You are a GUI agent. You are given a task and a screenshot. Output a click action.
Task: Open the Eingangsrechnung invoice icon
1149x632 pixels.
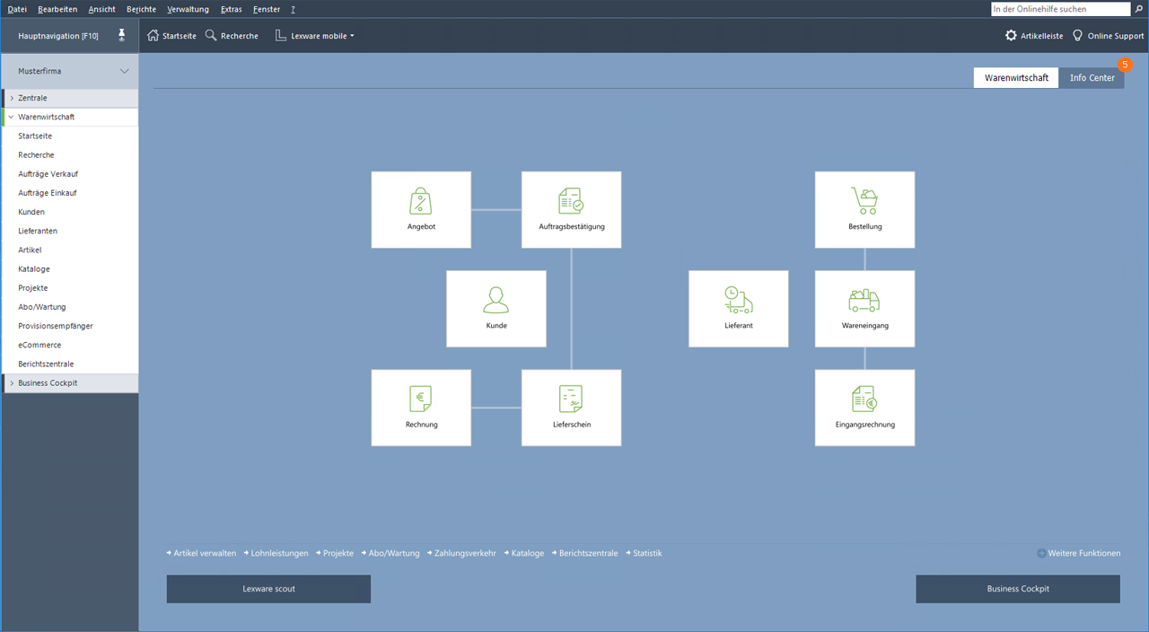(864, 399)
